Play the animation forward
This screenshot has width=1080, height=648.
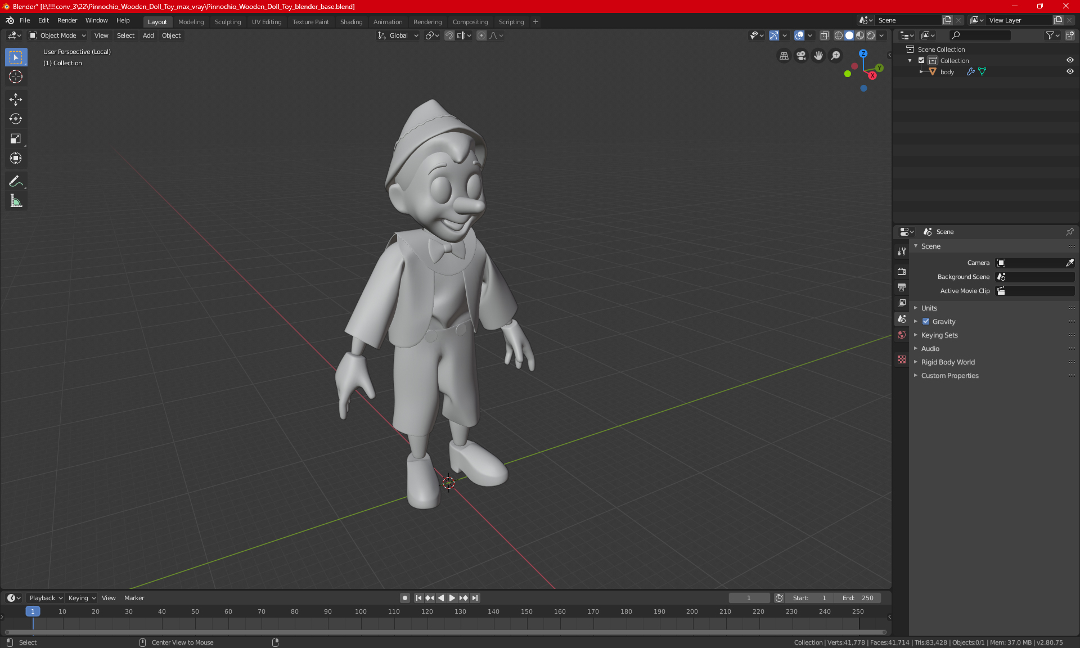[x=452, y=598]
